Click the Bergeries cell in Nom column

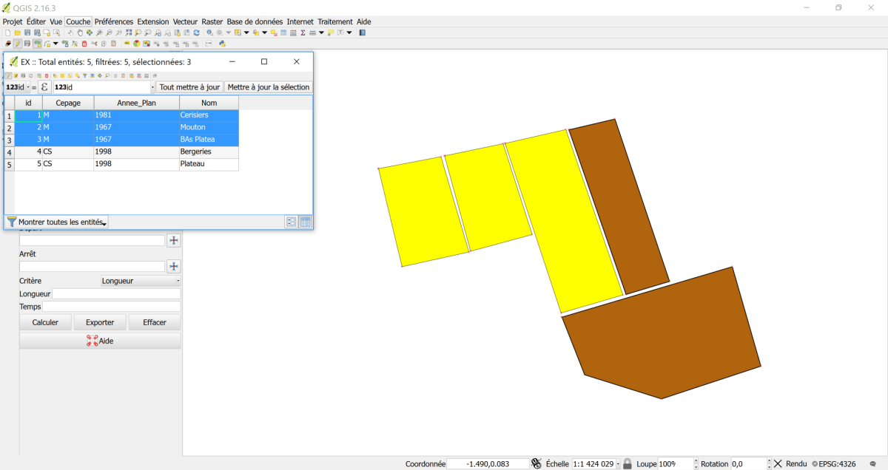click(x=209, y=151)
